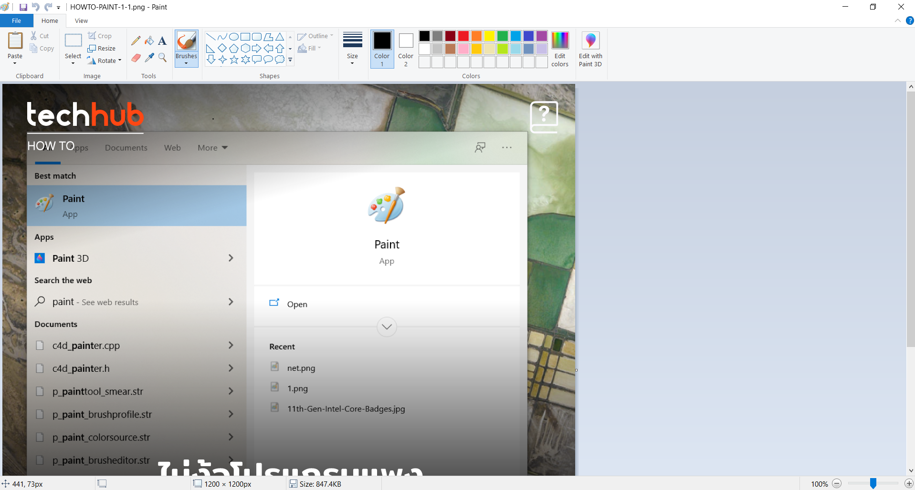Screen dimensions: 915x490
Task: Open the File menu
Action: pos(16,20)
